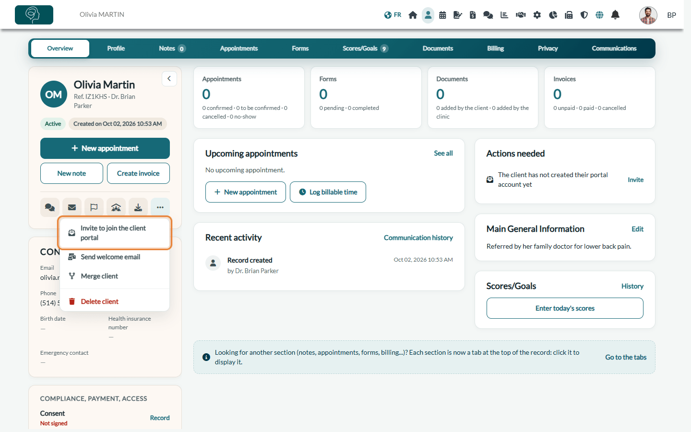Open the Scores/Goals tab
Image resolution: width=691 pixels, height=432 pixels.
point(365,48)
